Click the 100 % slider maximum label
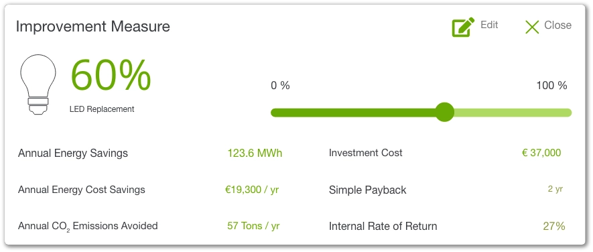 click(x=551, y=86)
